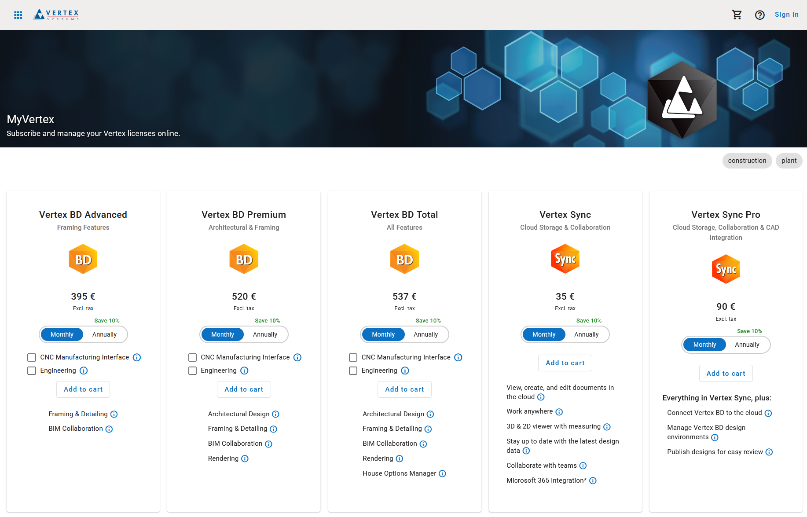
Task: Enable Engineering add-on for BD Premium
Action: point(192,370)
